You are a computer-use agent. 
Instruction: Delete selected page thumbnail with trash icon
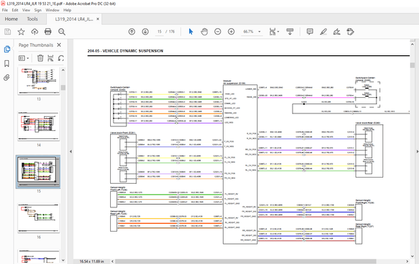point(40,58)
